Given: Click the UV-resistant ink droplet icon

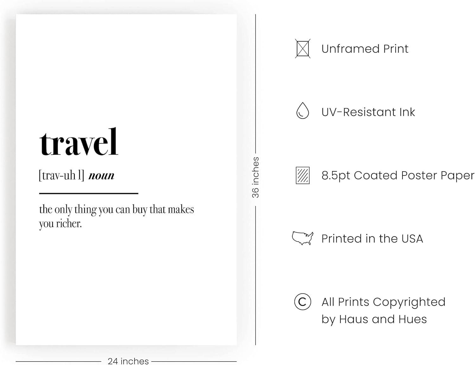Looking at the screenshot, I should (302, 111).
